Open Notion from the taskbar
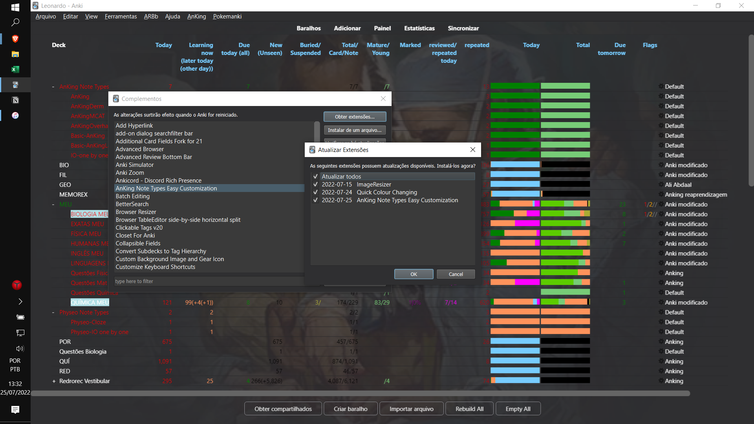 tap(15, 100)
